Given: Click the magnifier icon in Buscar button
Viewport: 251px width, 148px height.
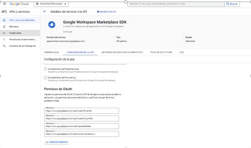Looking at the screenshot, I should pos(228,4).
